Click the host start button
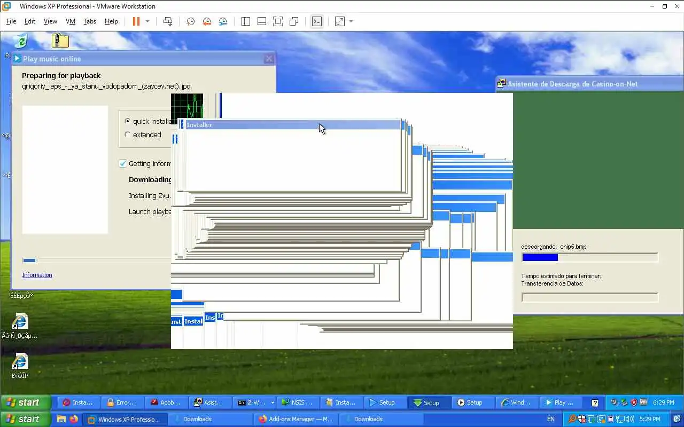The width and height of the screenshot is (684, 427). click(26, 419)
